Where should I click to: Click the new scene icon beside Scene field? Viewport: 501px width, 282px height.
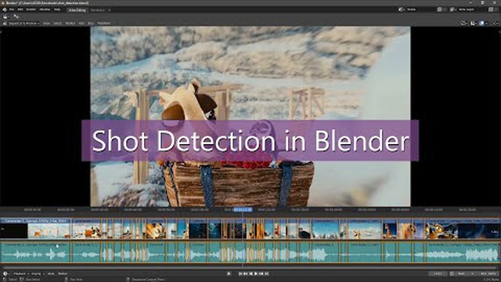click(440, 9)
